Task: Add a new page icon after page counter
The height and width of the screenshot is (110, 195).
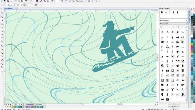Action: point(23,105)
